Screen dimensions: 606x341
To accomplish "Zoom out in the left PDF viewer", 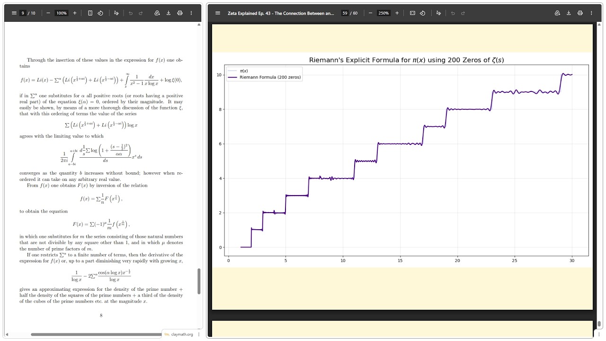I will coord(48,13).
